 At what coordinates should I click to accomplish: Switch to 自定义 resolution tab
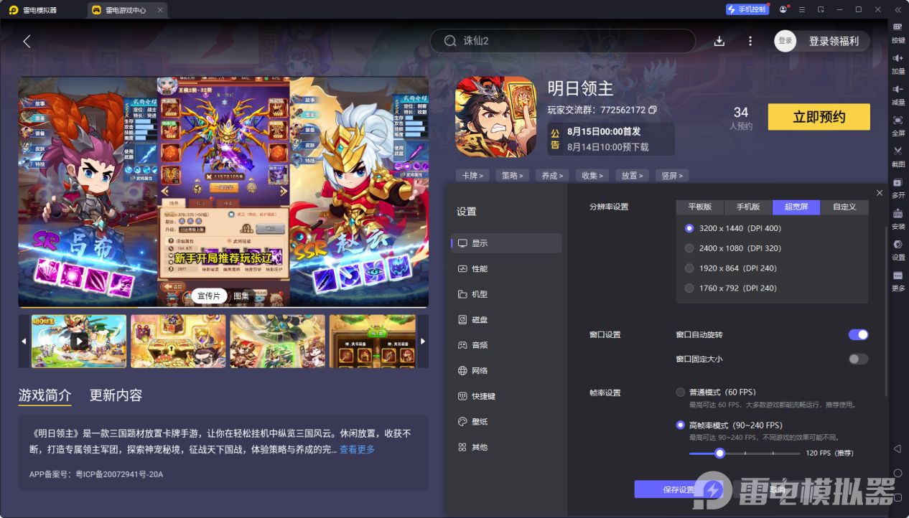click(x=844, y=207)
